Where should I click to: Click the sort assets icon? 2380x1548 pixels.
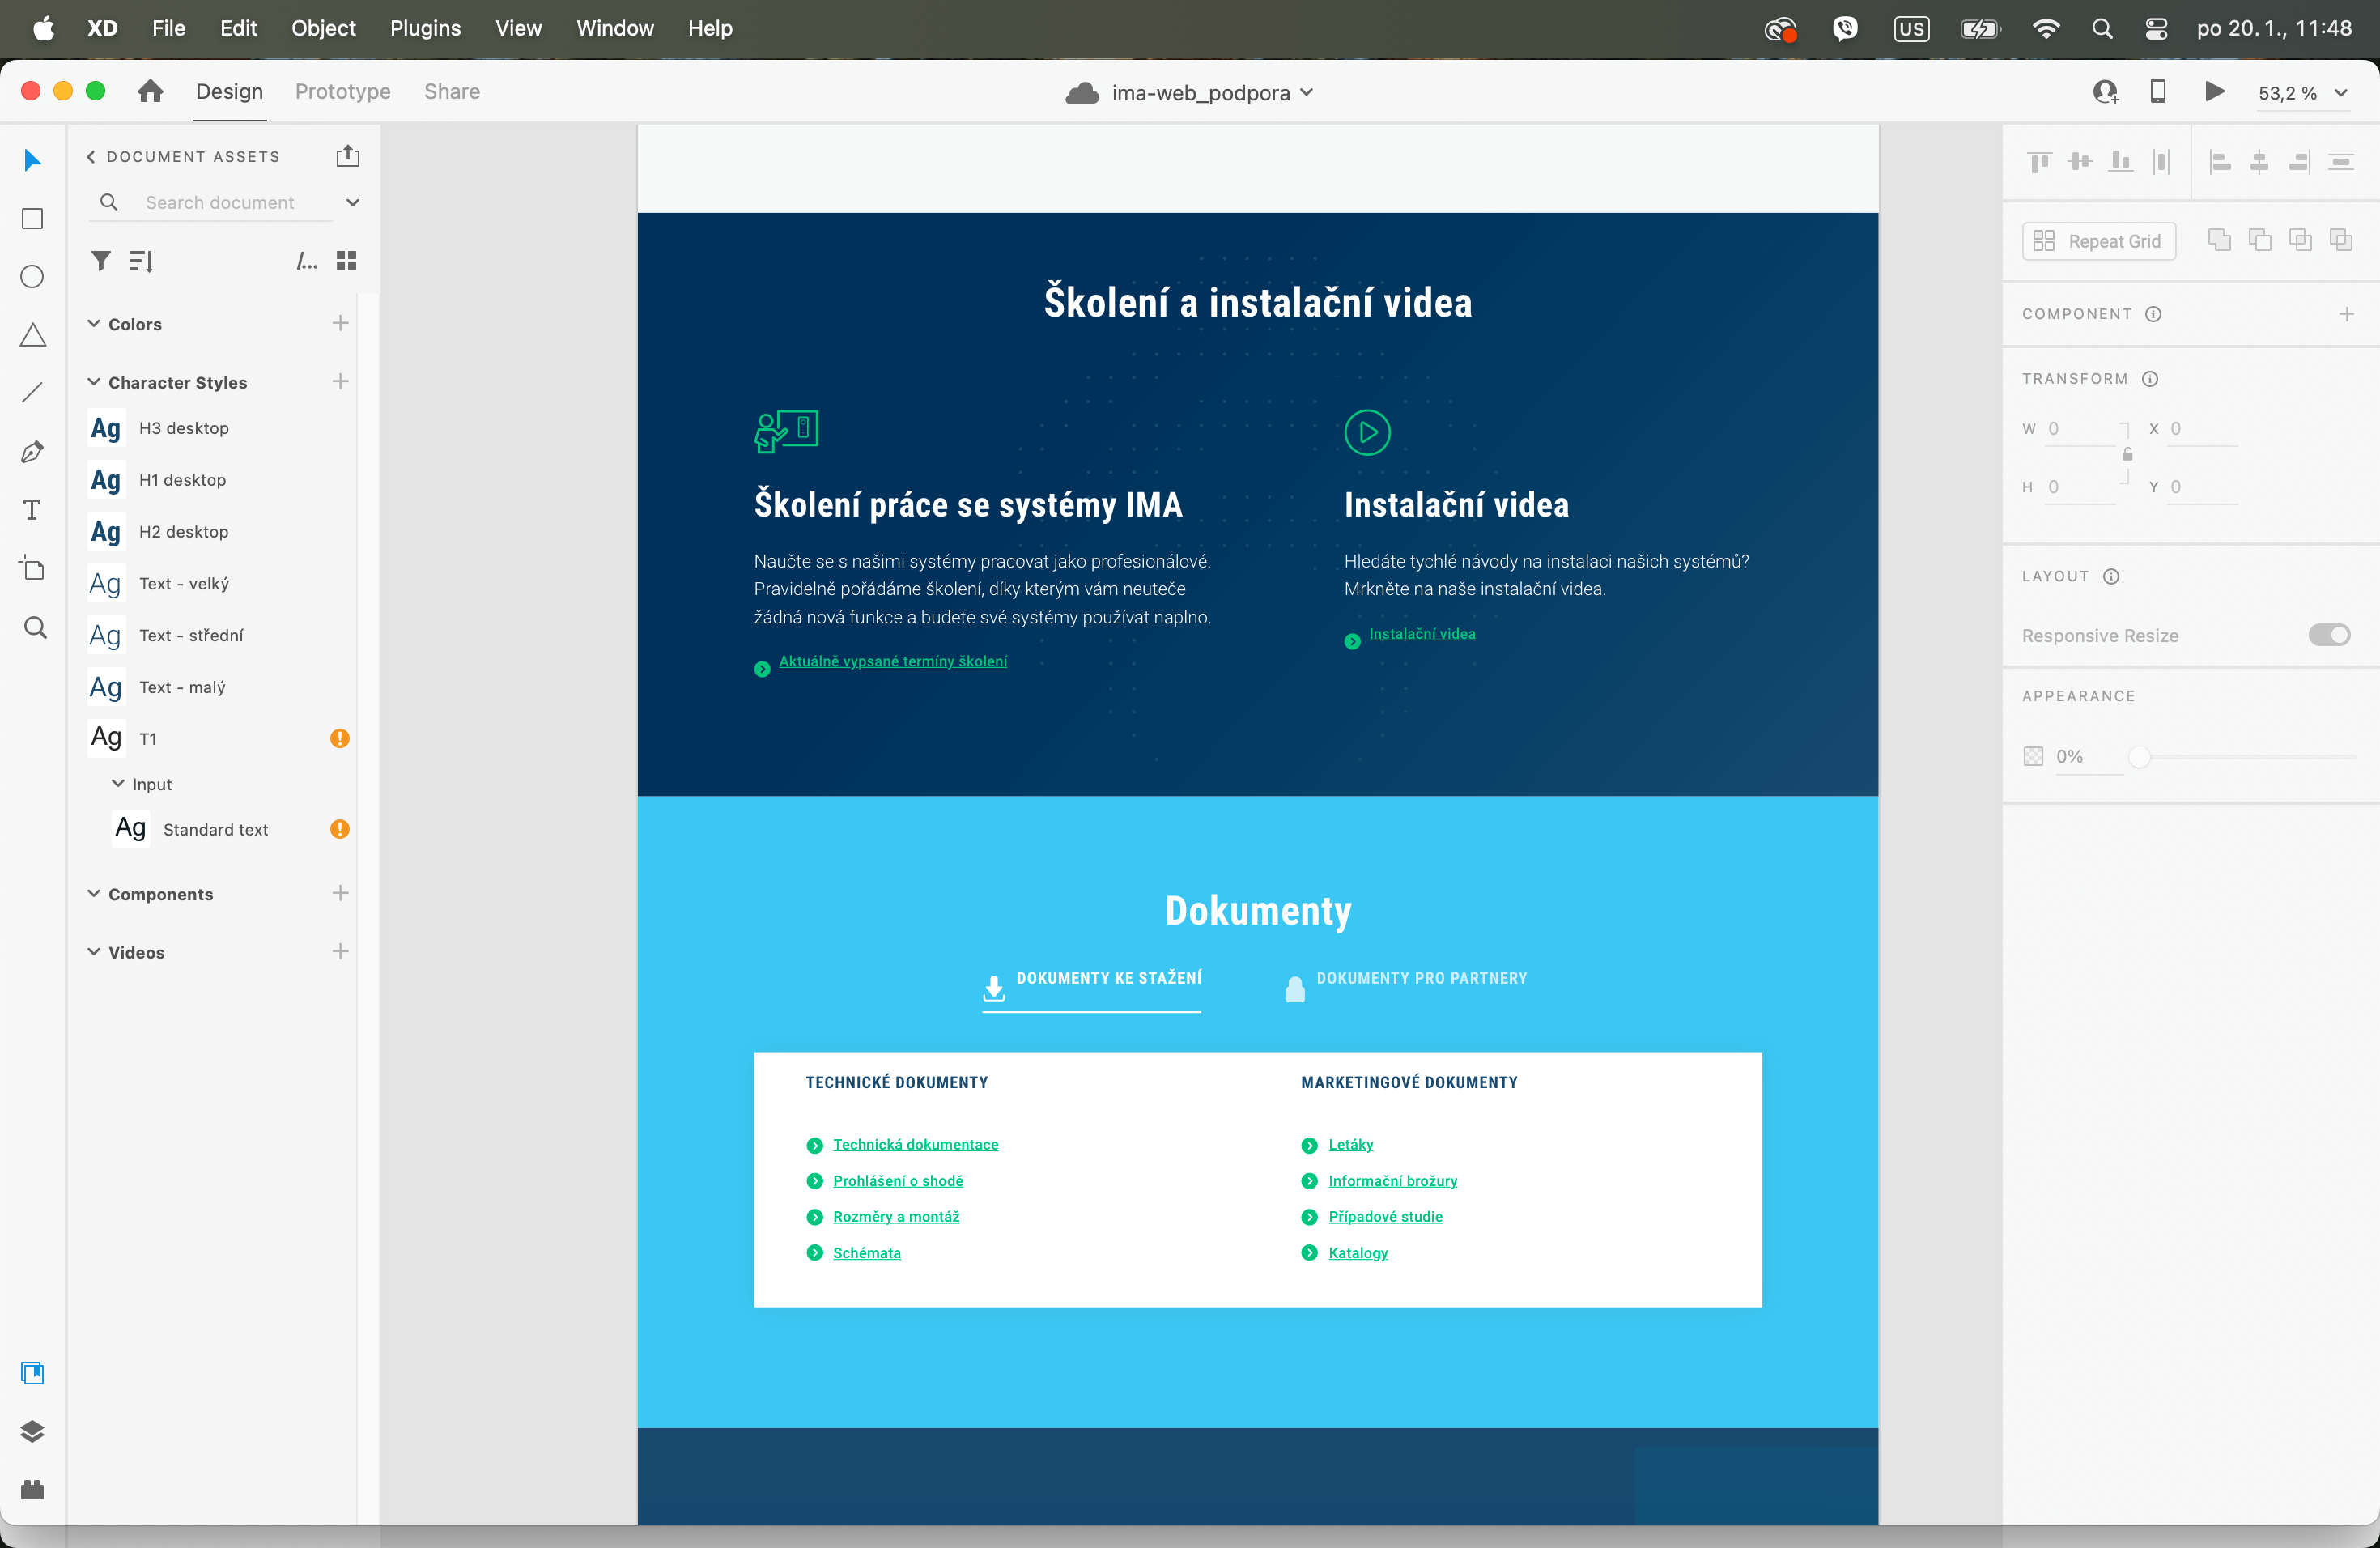[x=141, y=261]
